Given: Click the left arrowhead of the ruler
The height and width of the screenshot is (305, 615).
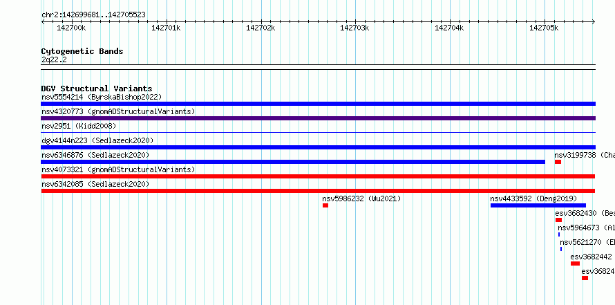Looking at the screenshot, I should point(43,21).
